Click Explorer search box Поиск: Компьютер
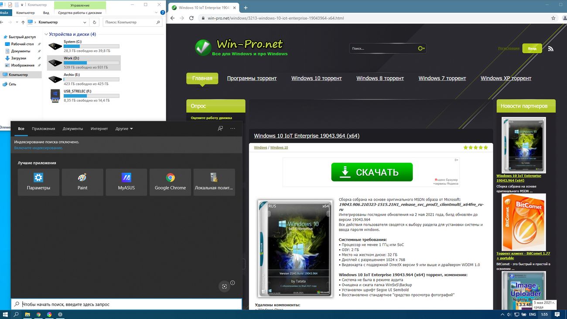Image resolution: width=567 pixels, height=319 pixels. (133, 22)
